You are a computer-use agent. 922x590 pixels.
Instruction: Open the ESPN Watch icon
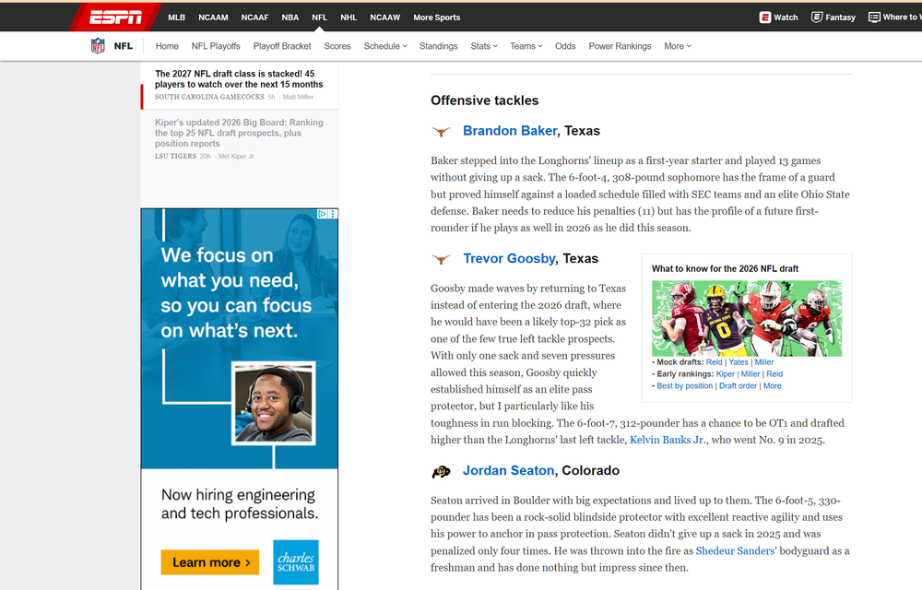(x=765, y=18)
